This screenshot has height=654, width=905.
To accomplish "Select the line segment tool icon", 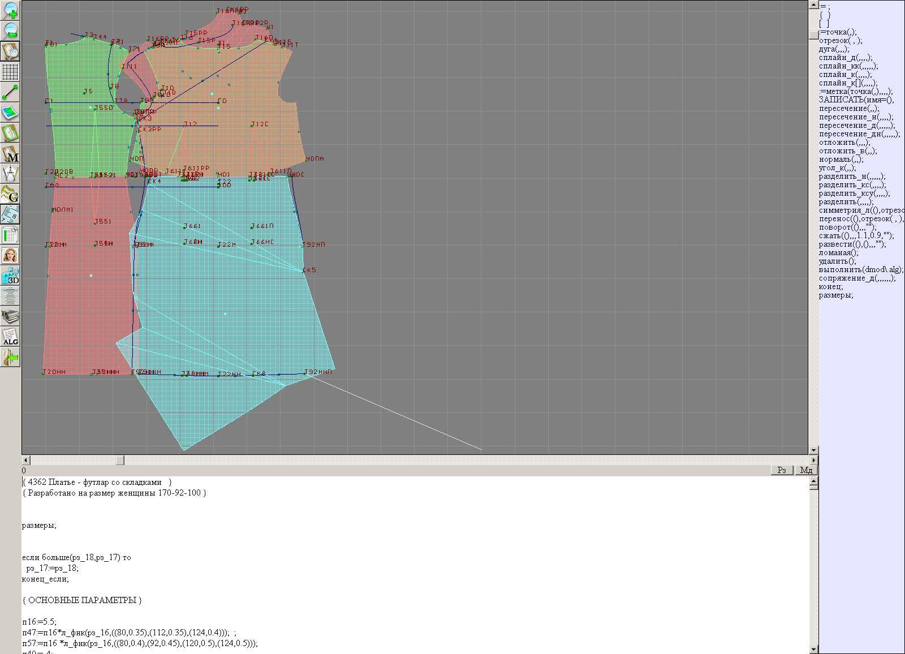I will (x=10, y=92).
